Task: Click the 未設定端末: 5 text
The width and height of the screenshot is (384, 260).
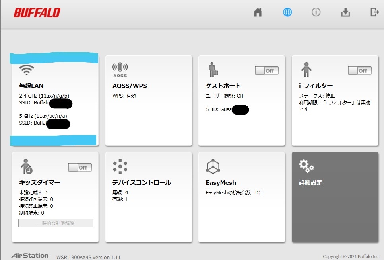Action: 34,193
